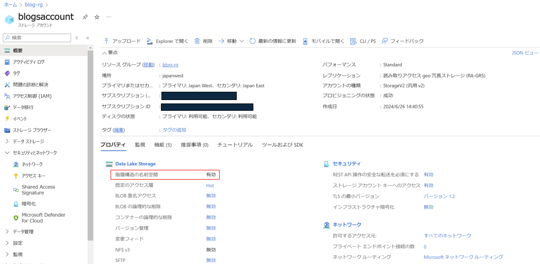Click the sidebar vertical scrollbar
This screenshot has width=540, height=264.
click(90, 144)
